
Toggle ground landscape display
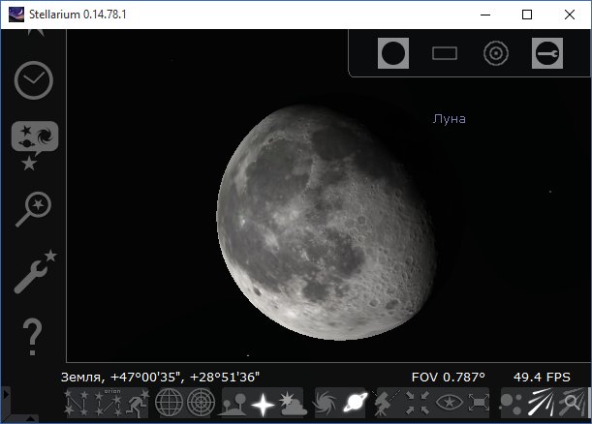pyautogui.click(x=234, y=403)
